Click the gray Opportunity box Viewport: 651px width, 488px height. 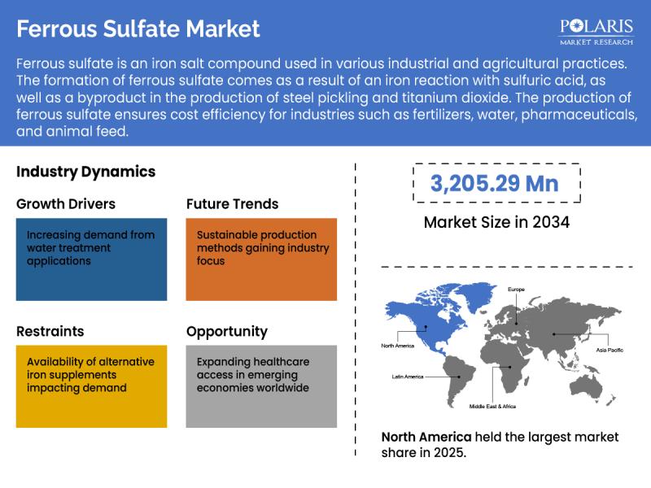click(x=261, y=386)
